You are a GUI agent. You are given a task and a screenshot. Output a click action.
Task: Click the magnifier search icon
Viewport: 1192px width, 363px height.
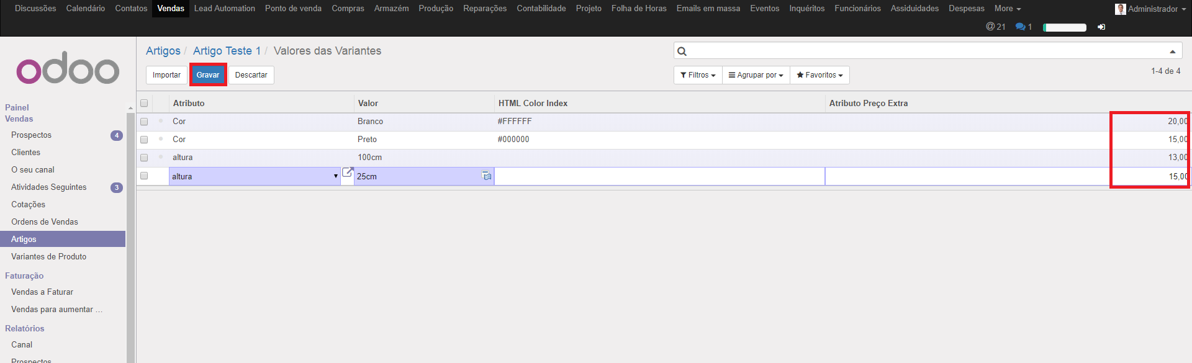(x=682, y=52)
